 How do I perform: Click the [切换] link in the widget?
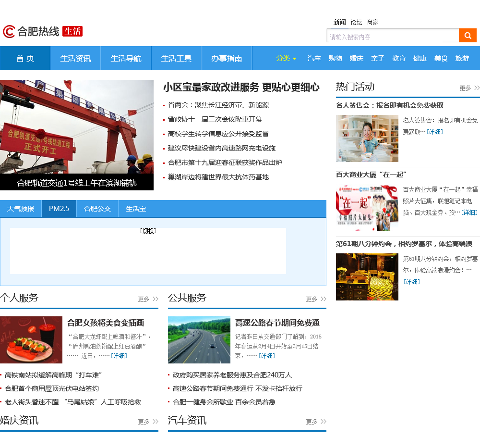148,231
